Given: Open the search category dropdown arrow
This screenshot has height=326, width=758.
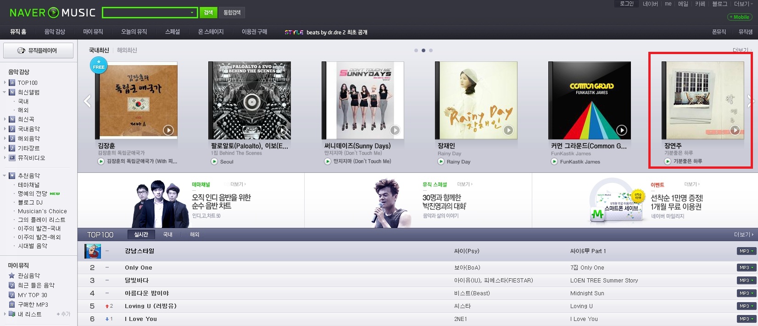Looking at the screenshot, I should (x=192, y=12).
